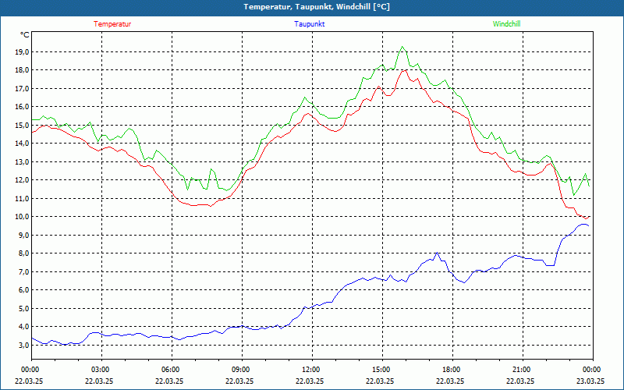The height and width of the screenshot is (390, 624).
Task: Select the 21:00 time axis marker
Action: tap(522, 370)
